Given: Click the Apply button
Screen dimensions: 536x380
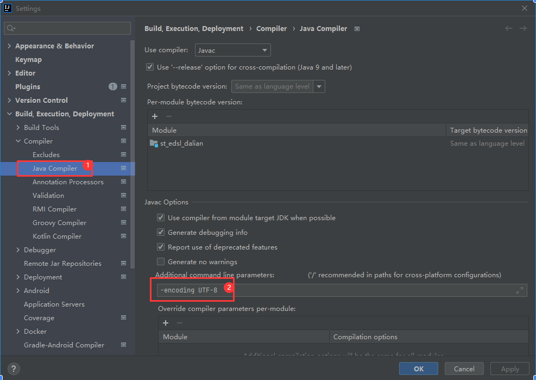Looking at the screenshot, I should coord(510,369).
